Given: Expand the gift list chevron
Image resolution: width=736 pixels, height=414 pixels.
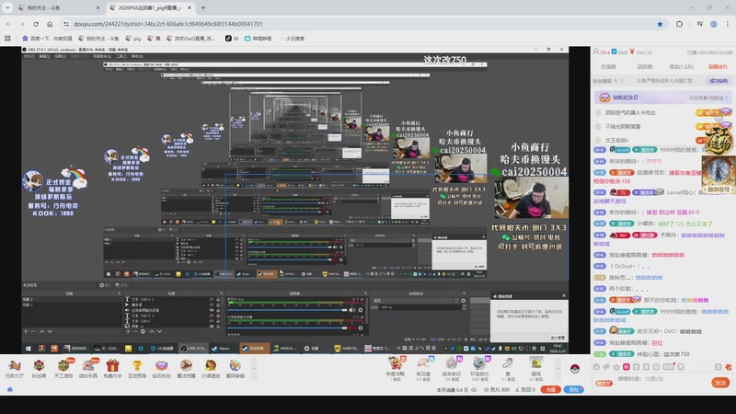Looking at the screenshot, I should [x=558, y=368].
